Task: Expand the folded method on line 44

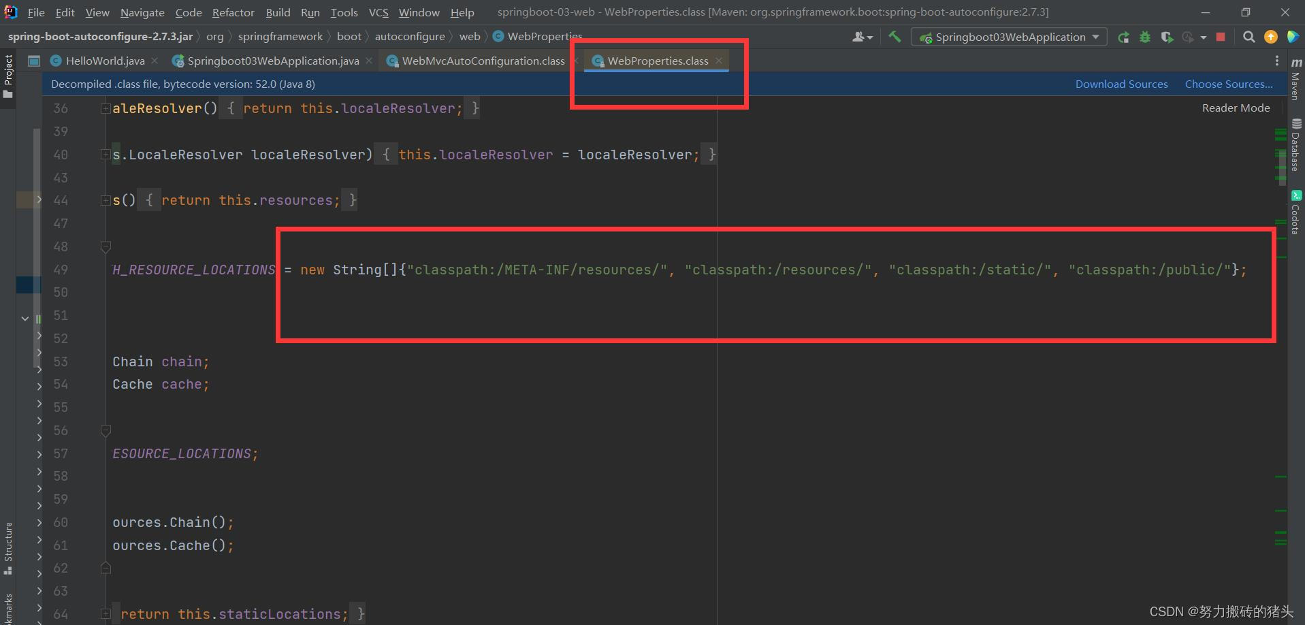Action: pyautogui.click(x=106, y=200)
